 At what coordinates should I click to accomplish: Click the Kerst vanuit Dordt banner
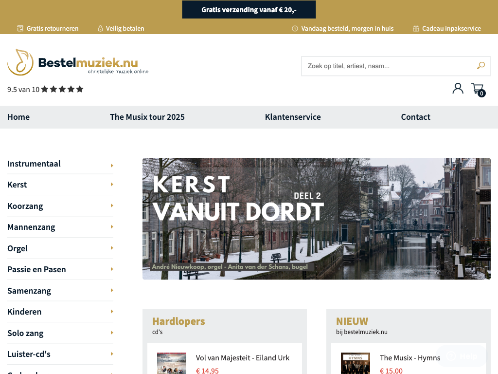[316, 219]
